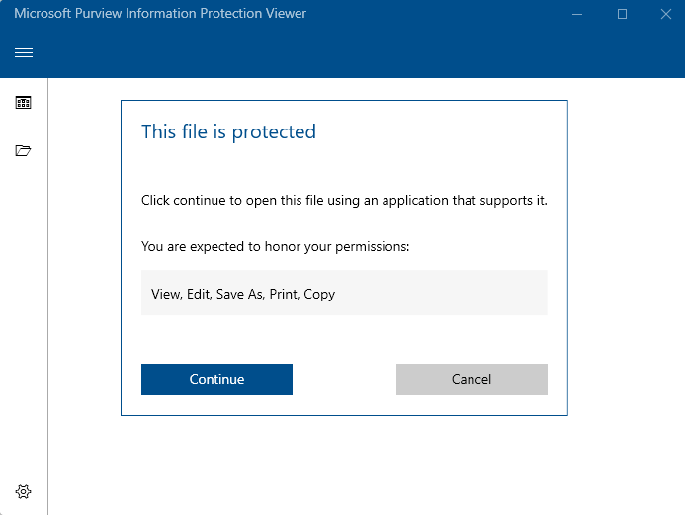Open settings via the gear icon
This screenshot has height=515, width=685.
coord(23,492)
